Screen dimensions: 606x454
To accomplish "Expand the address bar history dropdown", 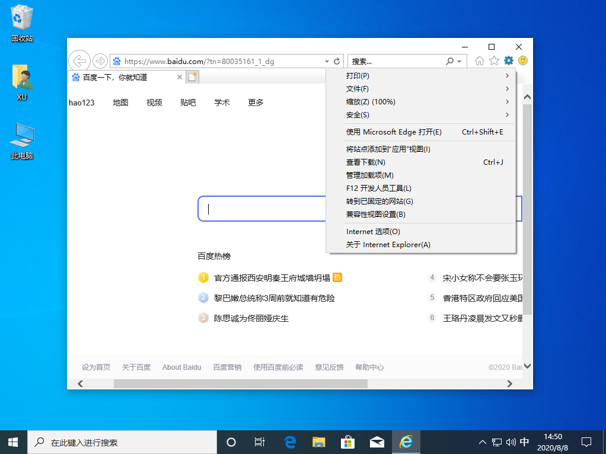I will (x=326, y=60).
